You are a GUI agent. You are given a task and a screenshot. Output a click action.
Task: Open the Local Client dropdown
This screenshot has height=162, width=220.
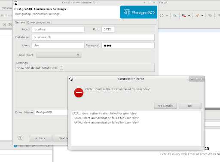tap(59, 55)
